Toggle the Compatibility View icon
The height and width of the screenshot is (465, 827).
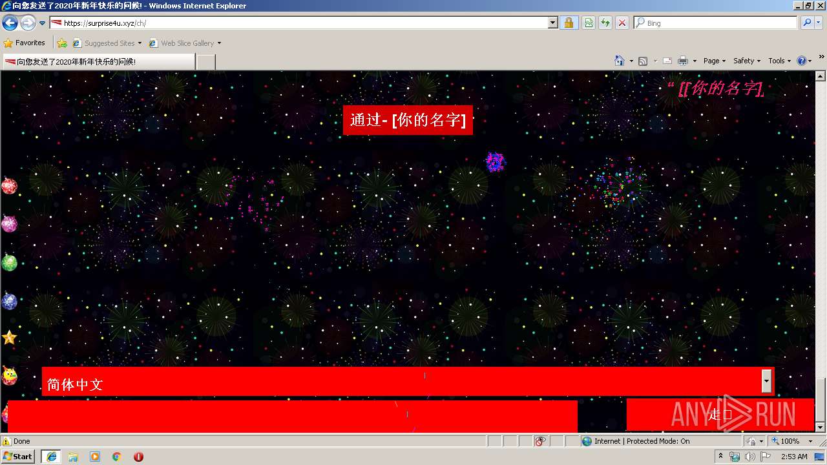coord(589,23)
